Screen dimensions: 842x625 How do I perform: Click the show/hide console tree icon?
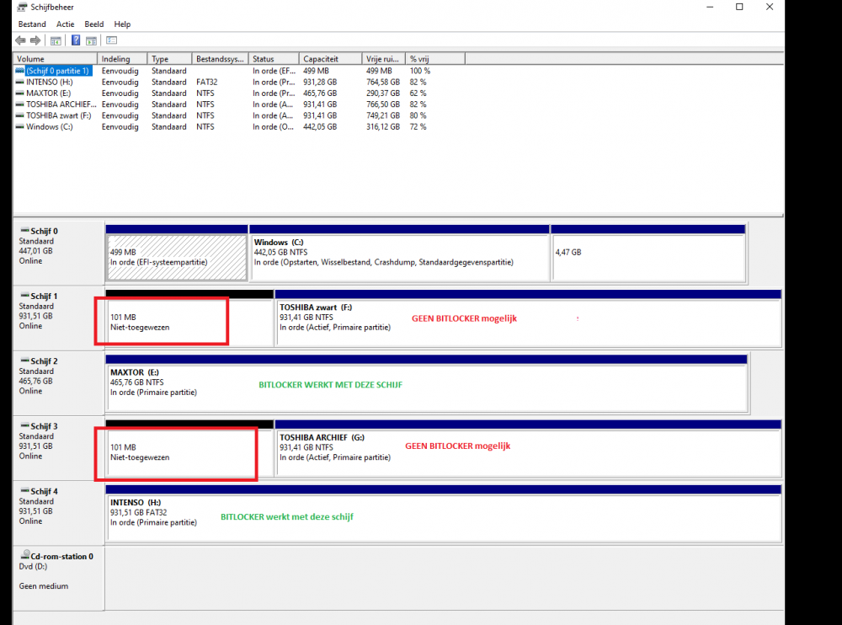point(56,40)
